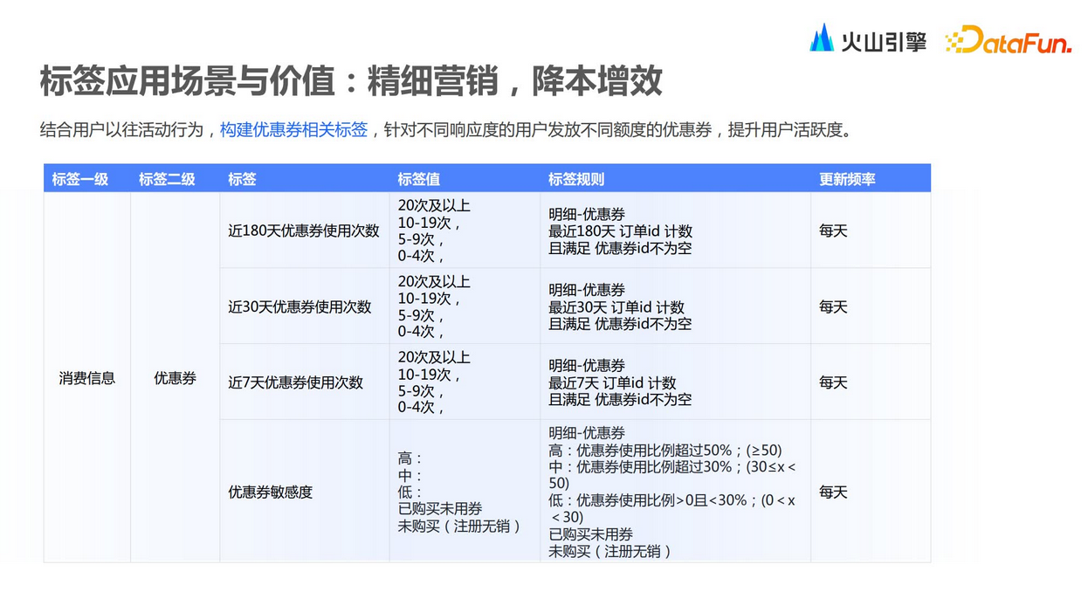Click 20次及以上 in the 近180天 row
Image resolution: width=1088 pixels, height=599 pixels.
pyautogui.click(x=434, y=206)
